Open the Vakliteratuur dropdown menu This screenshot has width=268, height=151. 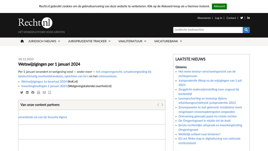tap(132, 41)
